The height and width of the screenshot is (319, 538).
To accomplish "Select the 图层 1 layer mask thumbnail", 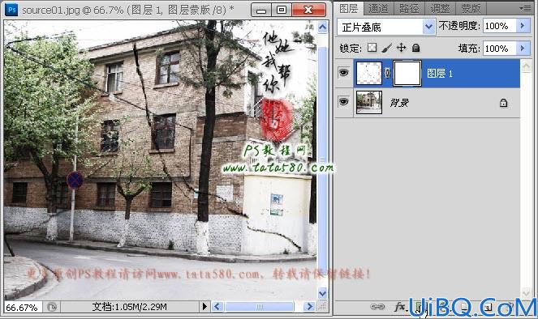I will click(x=407, y=73).
